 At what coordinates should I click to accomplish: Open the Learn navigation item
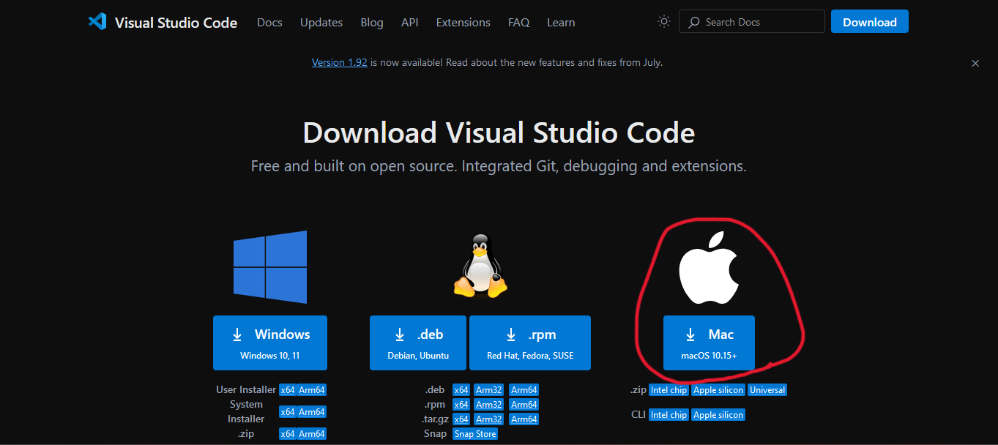pos(561,22)
